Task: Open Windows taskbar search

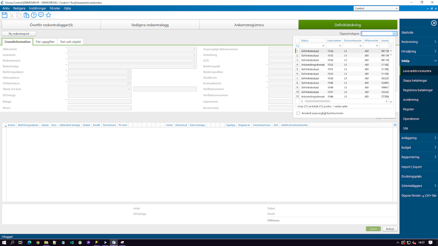Action: pos(12,242)
